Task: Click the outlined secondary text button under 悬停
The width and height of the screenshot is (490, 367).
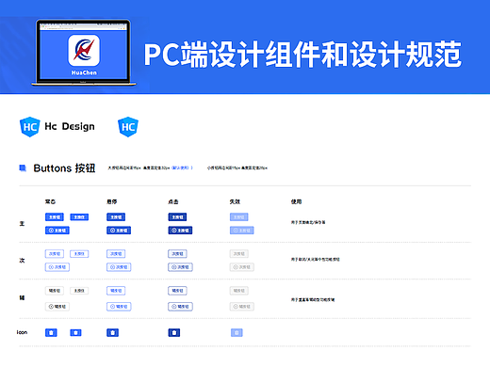Action: click(x=116, y=253)
